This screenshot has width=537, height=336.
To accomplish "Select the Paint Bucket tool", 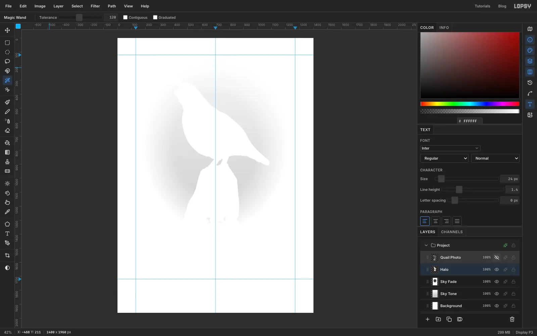I will [x=7, y=143].
